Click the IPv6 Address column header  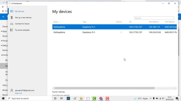pos(170,22)
